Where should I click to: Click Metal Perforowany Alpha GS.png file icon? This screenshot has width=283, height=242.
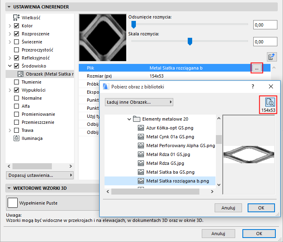141,146
